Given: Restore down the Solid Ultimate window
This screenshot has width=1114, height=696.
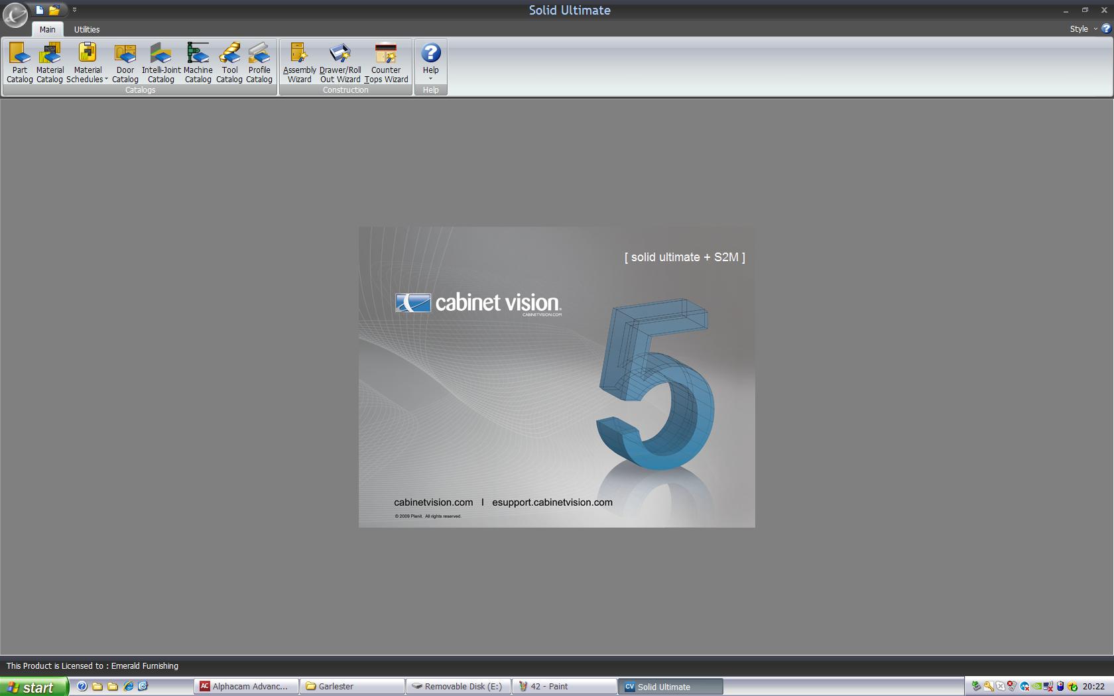Looking at the screenshot, I should tap(1085, 10).
